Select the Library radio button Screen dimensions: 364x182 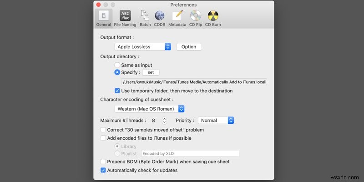tap(117, 147)
